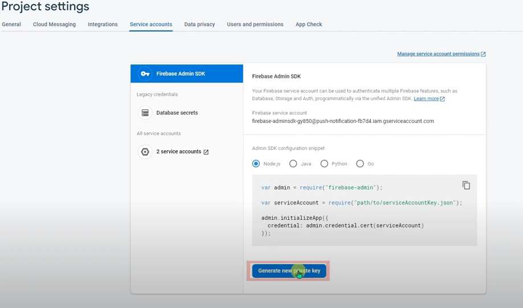Choose the Go snippet option

pyautogui.click(x=360, y=163)
